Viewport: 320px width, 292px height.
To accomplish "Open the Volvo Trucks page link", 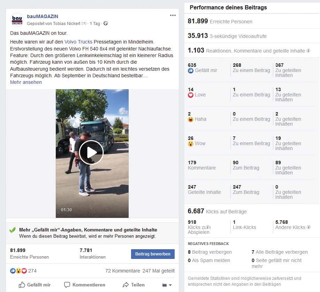I will click(x=78, y=42).
